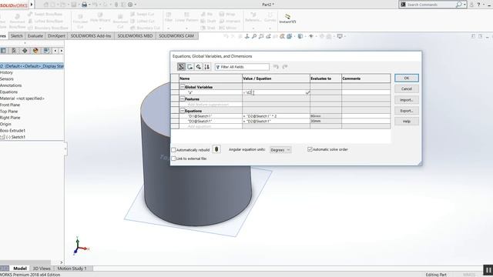Screen dimensions: 493x277
Task: Open the DisplayManager color sphere tab icon
Action: 35,51
